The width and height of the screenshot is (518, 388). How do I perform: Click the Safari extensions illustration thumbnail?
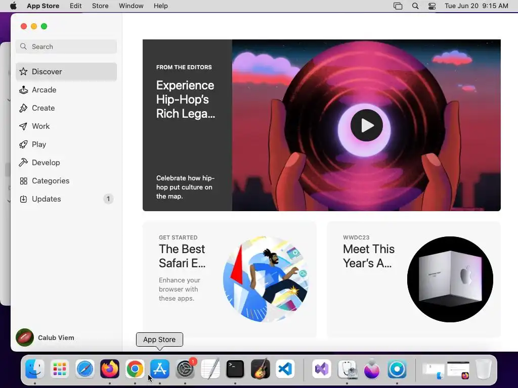tap(266, 279)
